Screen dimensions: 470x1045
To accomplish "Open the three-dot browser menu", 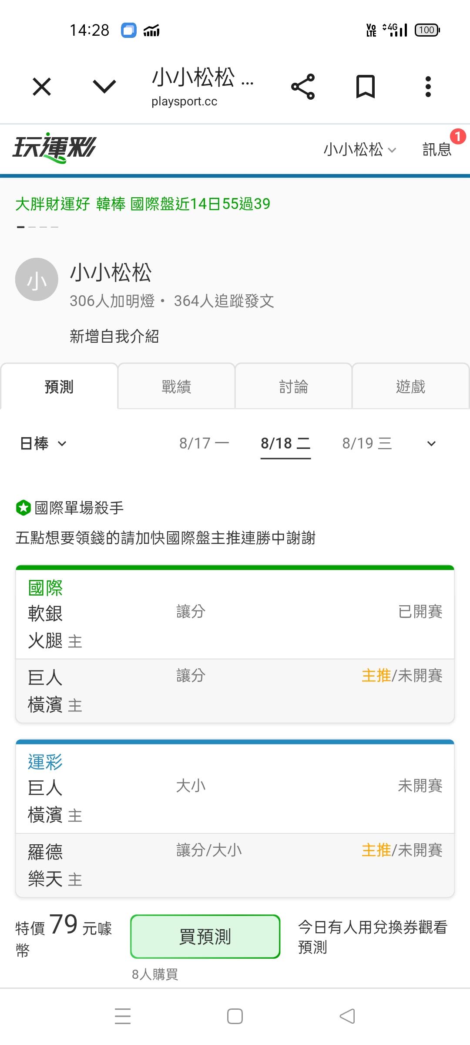I will click(x=428, y=87).
